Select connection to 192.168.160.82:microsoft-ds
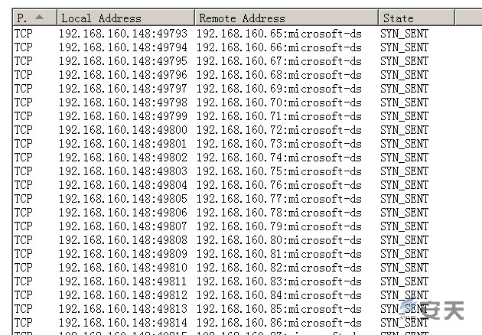 click(x=278, y=268)
